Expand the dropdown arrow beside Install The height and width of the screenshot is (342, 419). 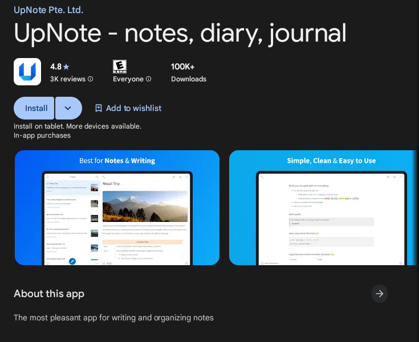click(x=68, y=108)
